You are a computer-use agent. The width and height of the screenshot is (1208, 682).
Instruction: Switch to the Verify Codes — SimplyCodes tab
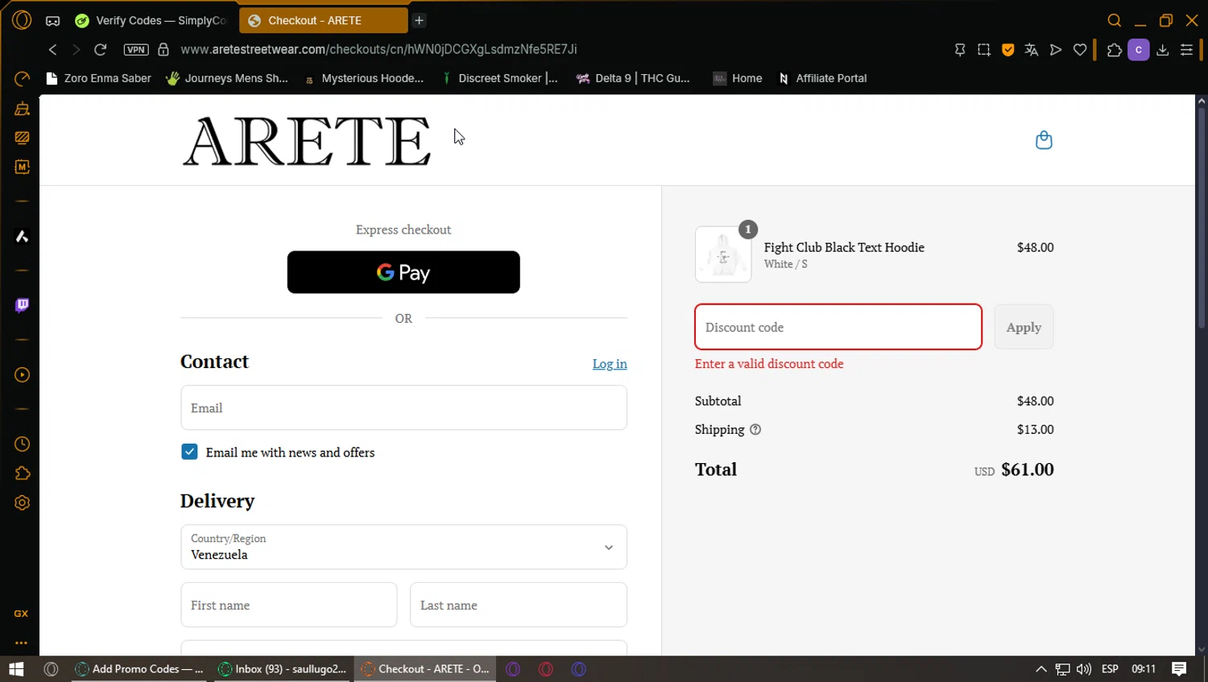pyautogui.click(x=151, y=21)
